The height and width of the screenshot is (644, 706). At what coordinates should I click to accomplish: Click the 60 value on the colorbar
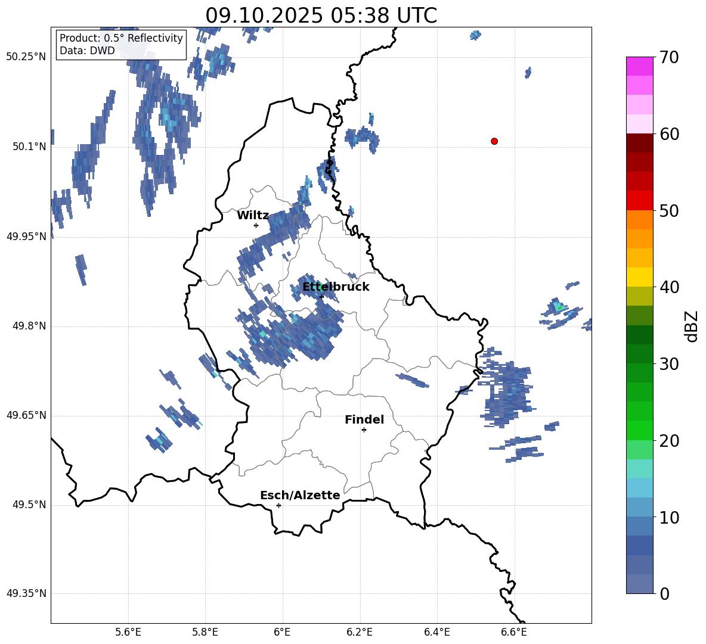[669, 134]
